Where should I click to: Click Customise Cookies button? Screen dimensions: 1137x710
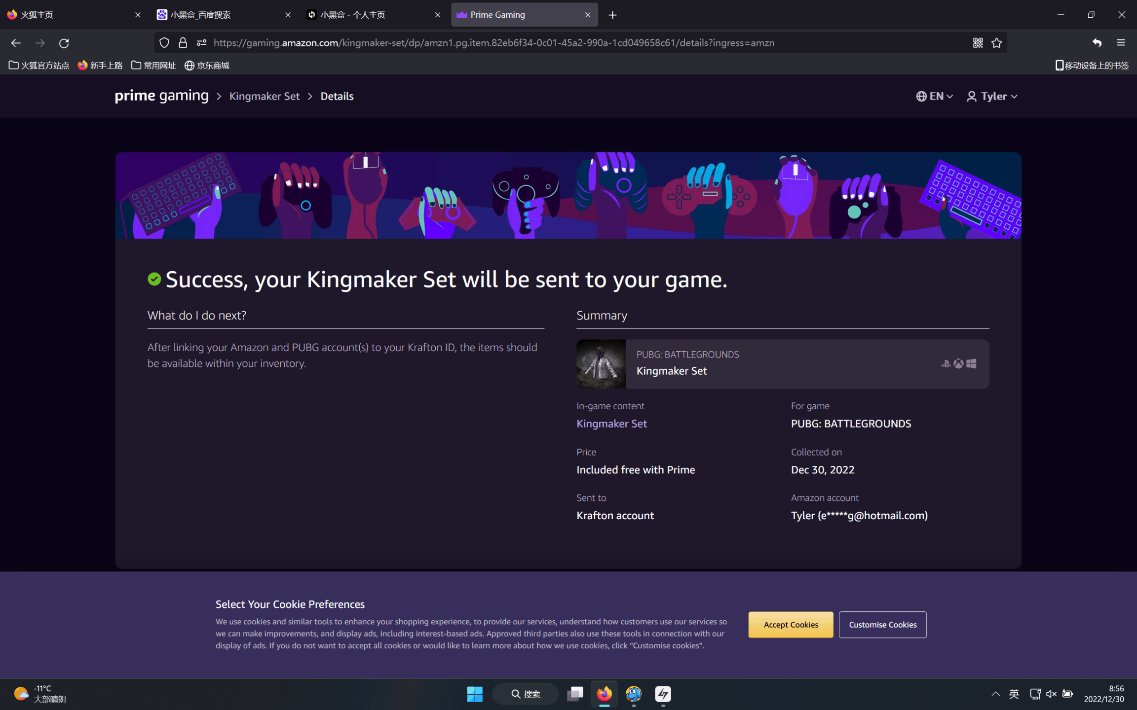point(882,625)
